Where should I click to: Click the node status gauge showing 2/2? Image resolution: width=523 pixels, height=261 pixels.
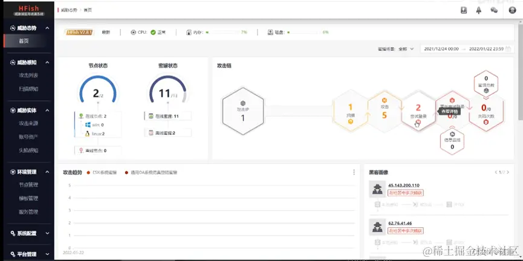[98, 89]
